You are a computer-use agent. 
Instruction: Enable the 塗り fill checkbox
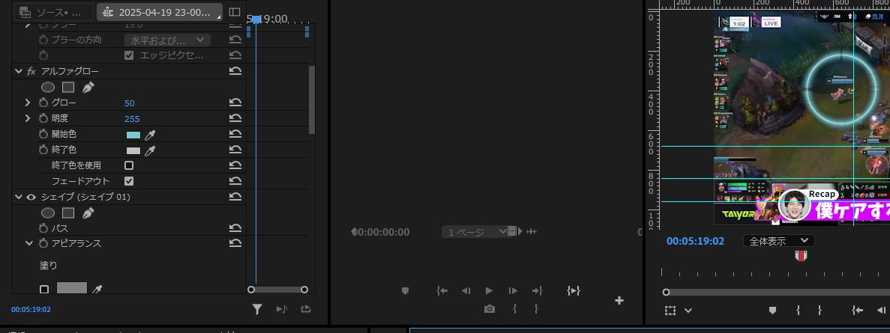[x=44, y=290]
